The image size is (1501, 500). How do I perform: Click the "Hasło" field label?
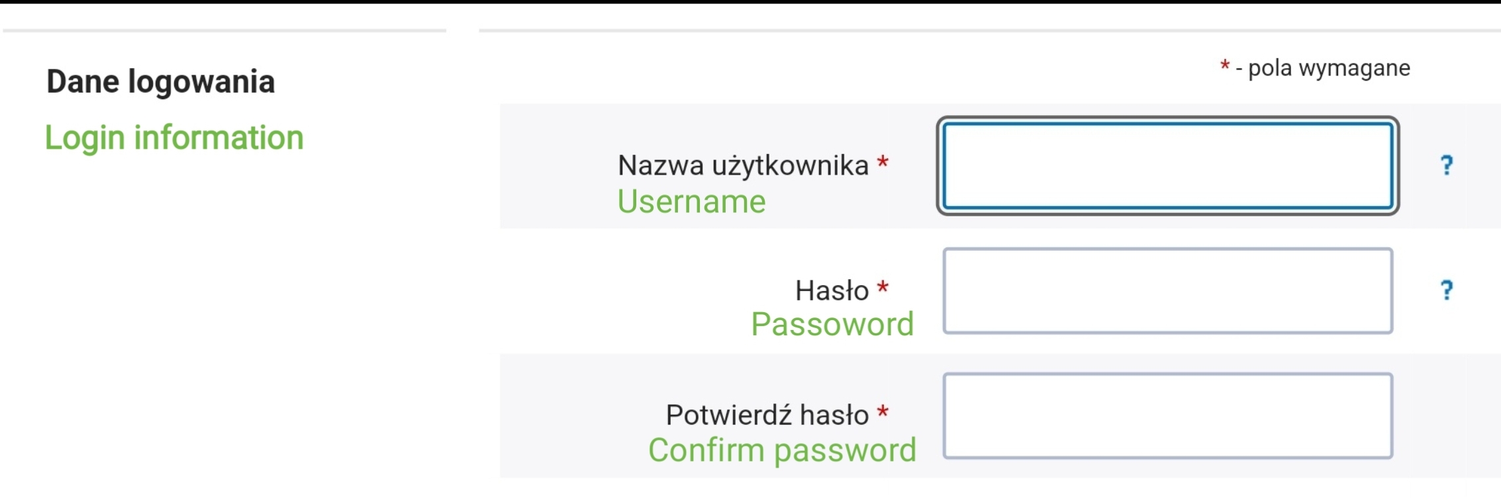click(832, 290)
